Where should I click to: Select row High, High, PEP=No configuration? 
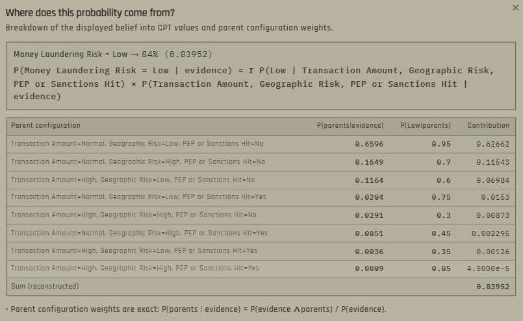click(x=261, y=215)
